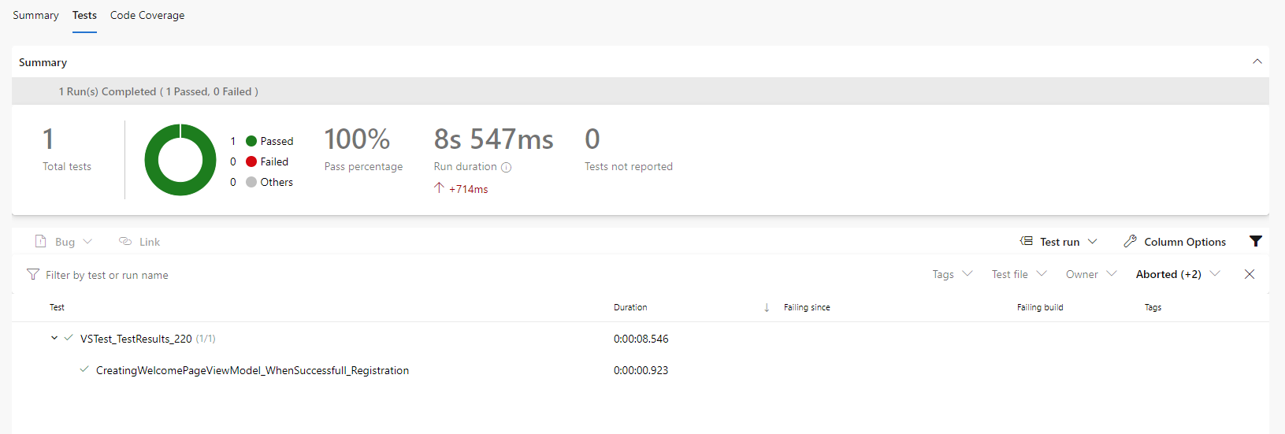Click the Duration sort arrow icon
The height and width of the screenshot is (434, 1285).
coord(767,307)
